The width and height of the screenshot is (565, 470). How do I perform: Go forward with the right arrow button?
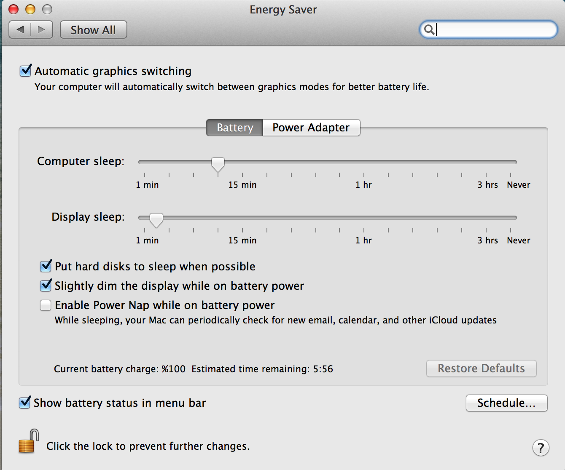(x=42, y=29)
